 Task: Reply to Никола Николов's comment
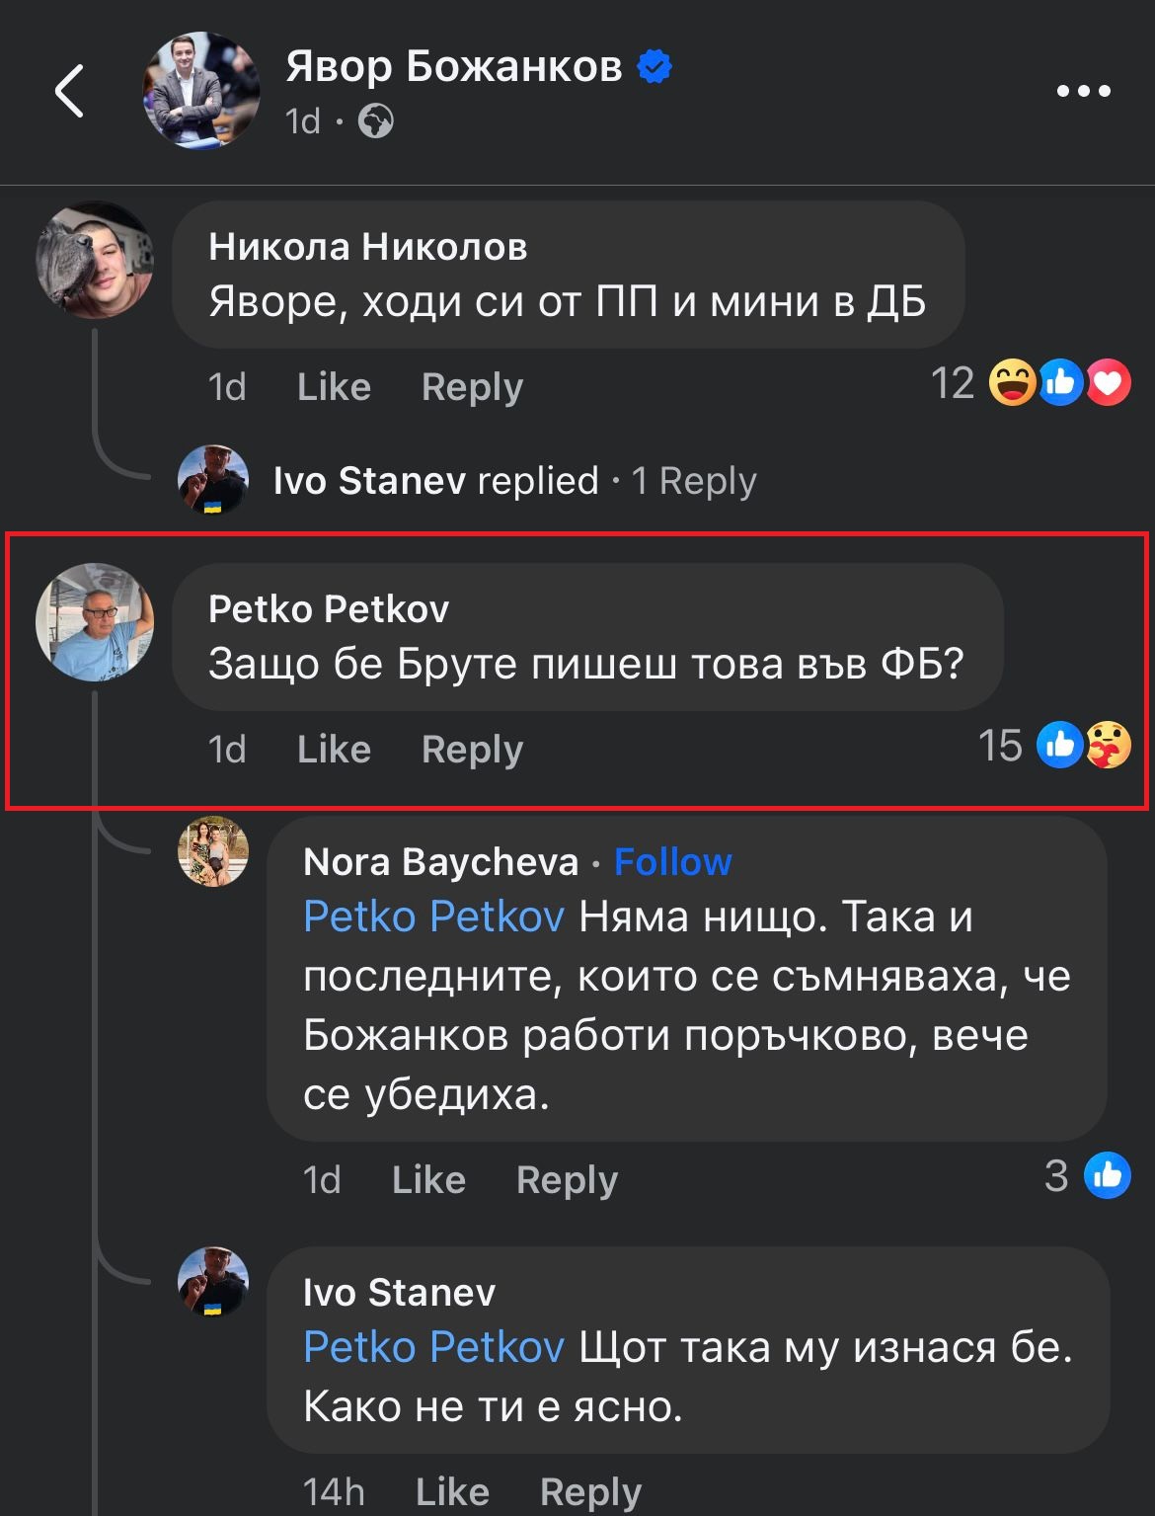[x=472, y=387]
